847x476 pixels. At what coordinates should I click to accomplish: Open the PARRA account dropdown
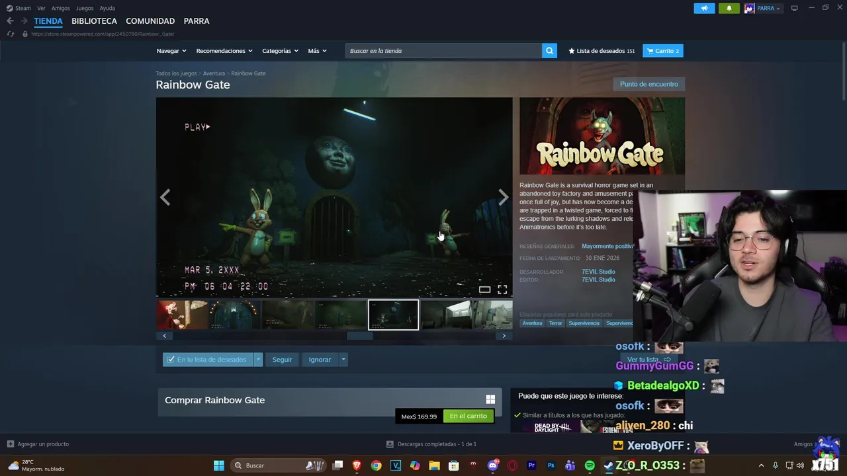763,8
